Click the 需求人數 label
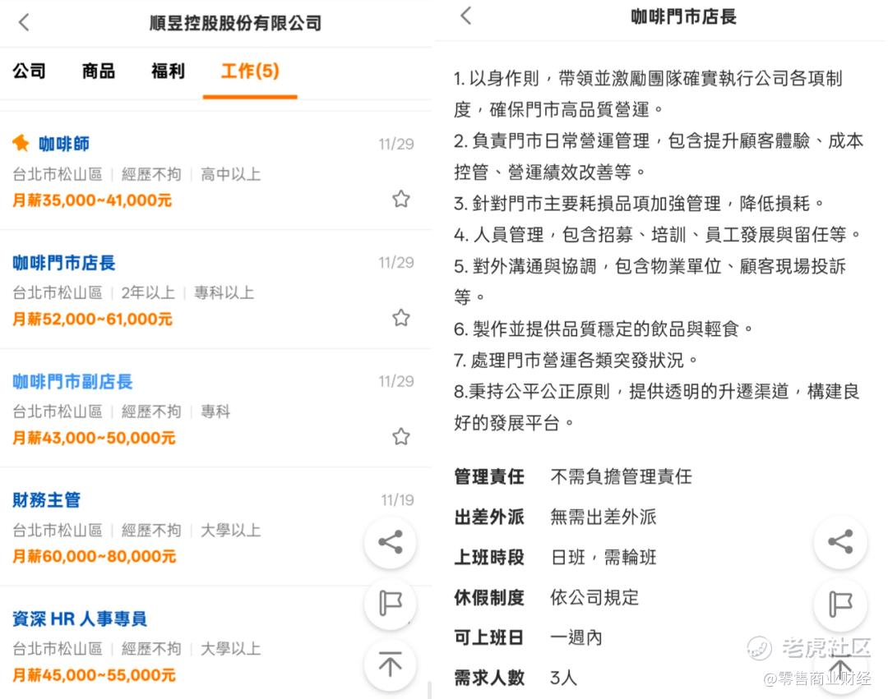This screenshot has height=699, width=888. 489,678
